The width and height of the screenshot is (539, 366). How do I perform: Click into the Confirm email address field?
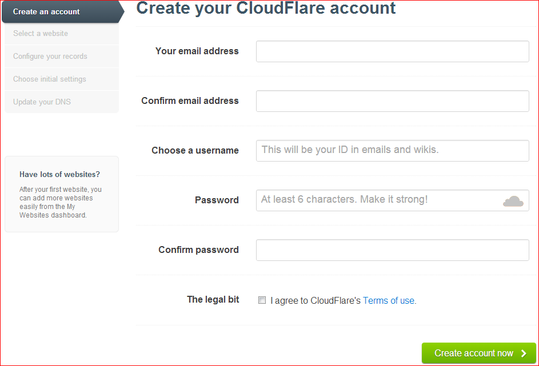coord(392,101)
